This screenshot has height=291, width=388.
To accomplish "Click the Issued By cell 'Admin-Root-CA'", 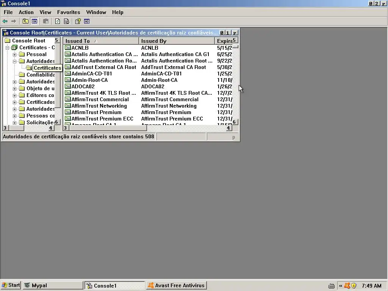I will (159, 80).
